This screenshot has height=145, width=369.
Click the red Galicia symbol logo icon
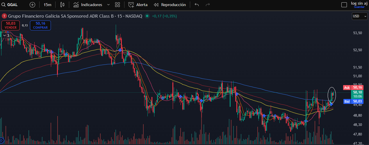pyautogui.click(x=4, y=16)
